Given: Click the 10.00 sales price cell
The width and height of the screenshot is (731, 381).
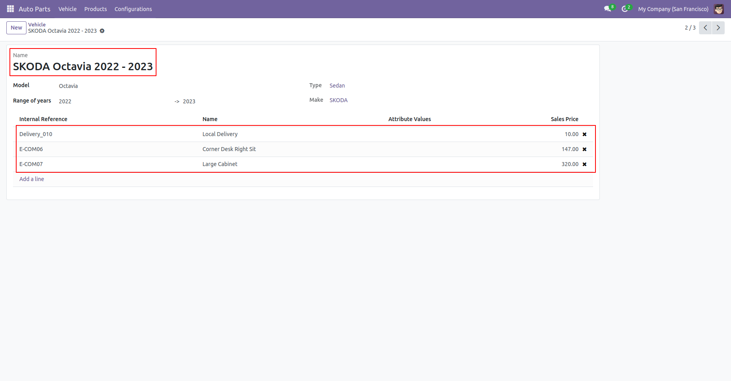Looking at the screenshot, I should pyautogui.click(x=571, y=134).
